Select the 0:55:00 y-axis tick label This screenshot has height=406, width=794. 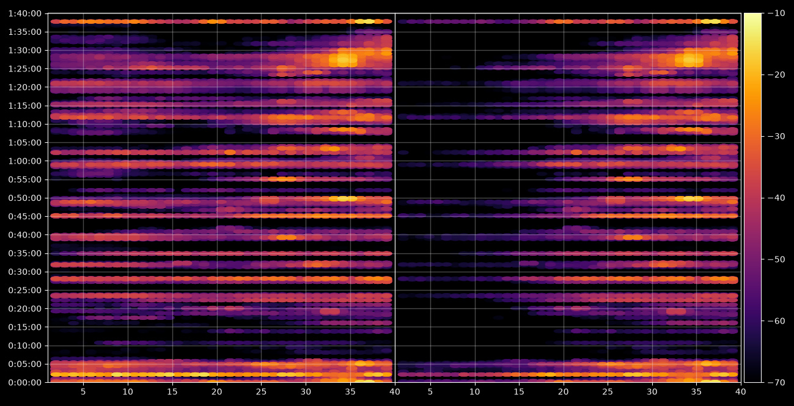[25, 179]
